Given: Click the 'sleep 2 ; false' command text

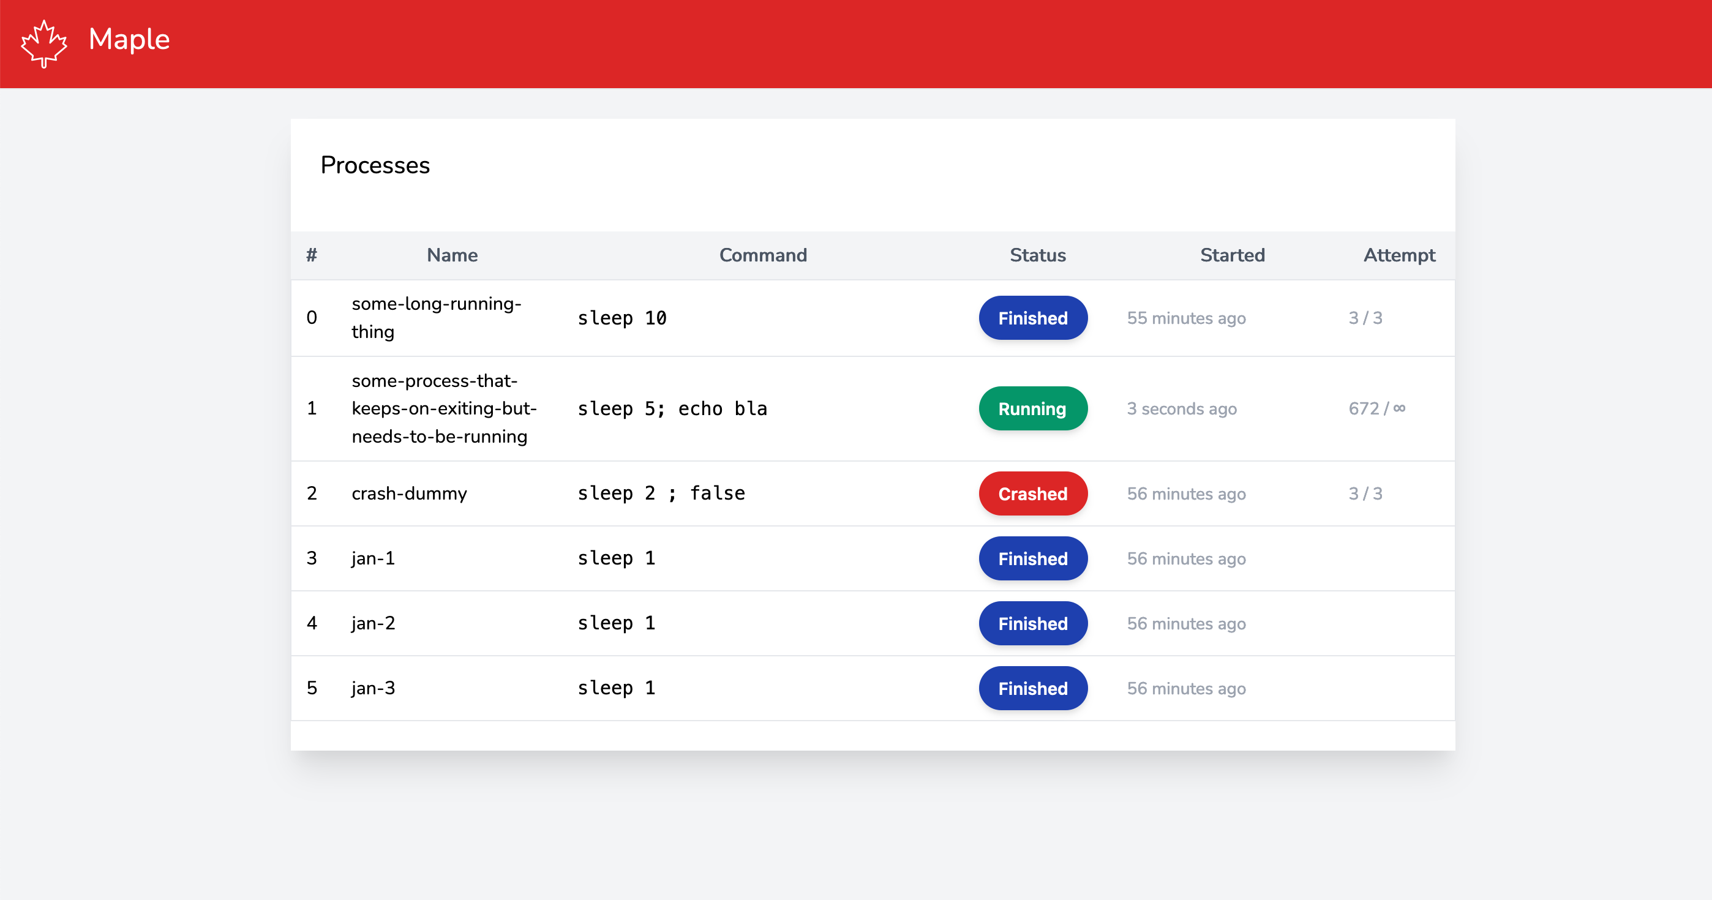Looking at the screenshot, I should tap(661, 493).
